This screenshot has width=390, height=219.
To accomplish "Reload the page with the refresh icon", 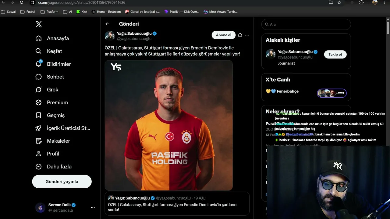I will click(22, 2).
